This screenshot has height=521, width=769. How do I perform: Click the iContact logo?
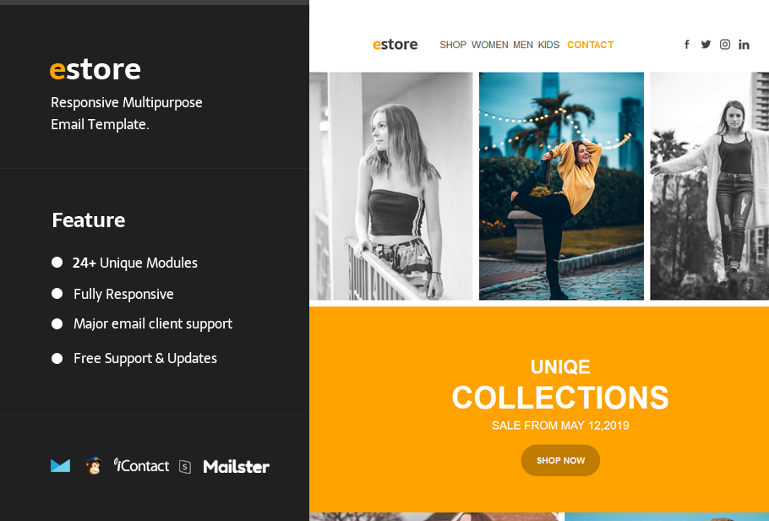141,465
